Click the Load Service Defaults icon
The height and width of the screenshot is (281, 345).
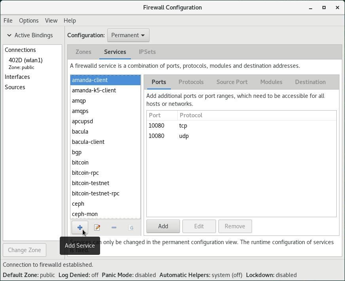pos(131,227)
